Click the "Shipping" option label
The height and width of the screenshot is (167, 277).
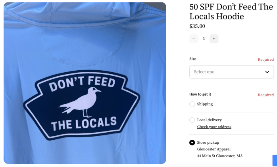tap(205, 104)
